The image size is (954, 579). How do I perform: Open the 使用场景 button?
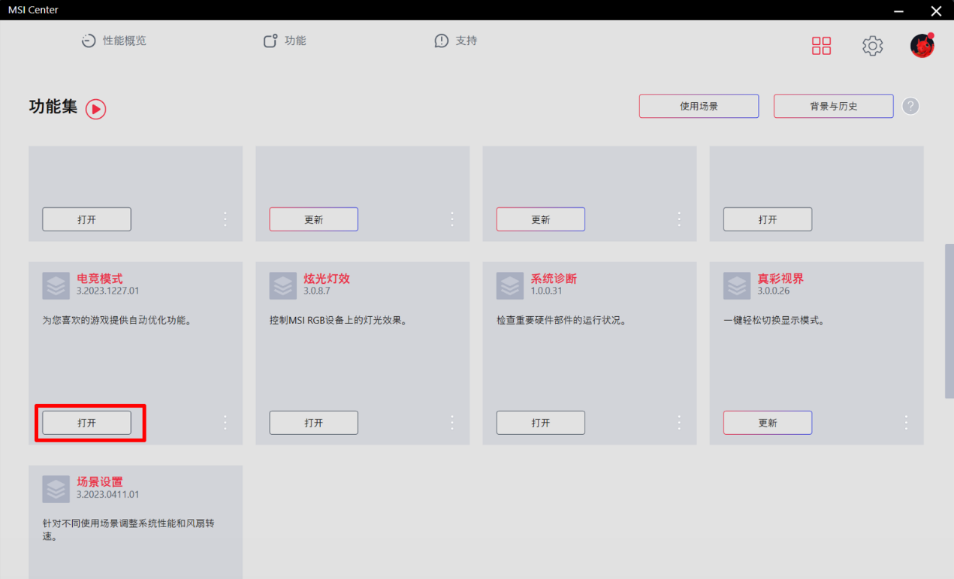tap(699, 106)
